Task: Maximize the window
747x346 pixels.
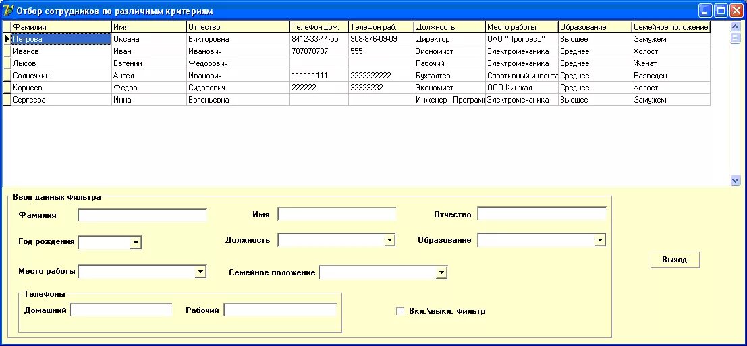Action: point(721,11)
